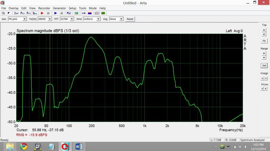Select the Fr1 single-channel frequency response mode
Image resolution: width=270 pixels, height=151 pixels.
[x=29, y=13]
